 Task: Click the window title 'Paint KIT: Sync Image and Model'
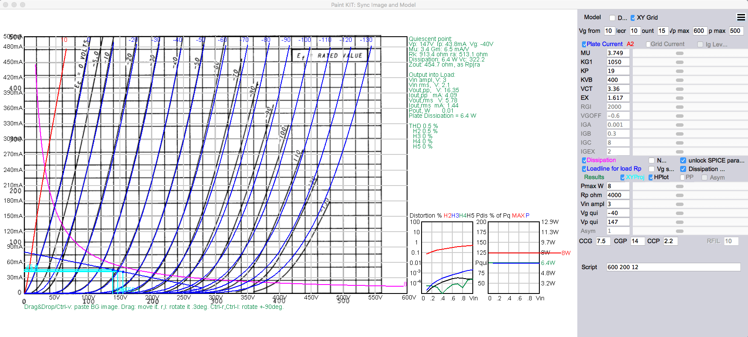[x=373, y=5]
